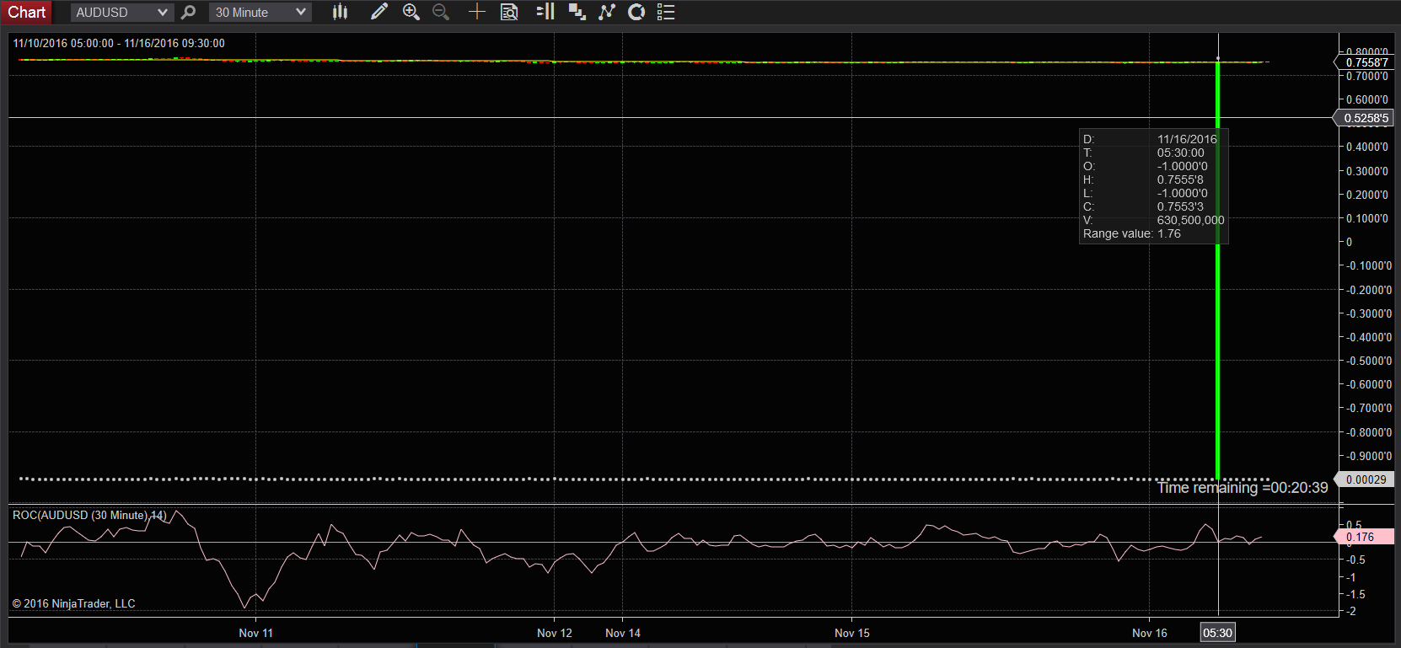
Task: Click the chart date range text at top
Action: (119, 43)
